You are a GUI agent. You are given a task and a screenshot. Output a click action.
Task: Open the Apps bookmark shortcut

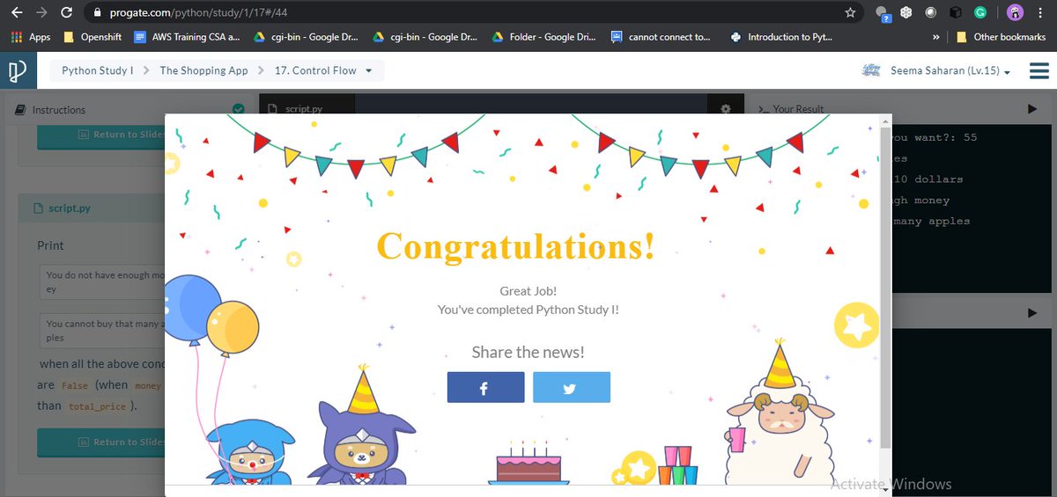click(31, 37)
